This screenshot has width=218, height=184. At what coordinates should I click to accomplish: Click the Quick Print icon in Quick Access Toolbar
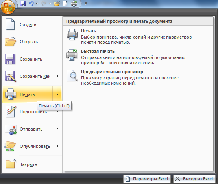click(74, 4)
